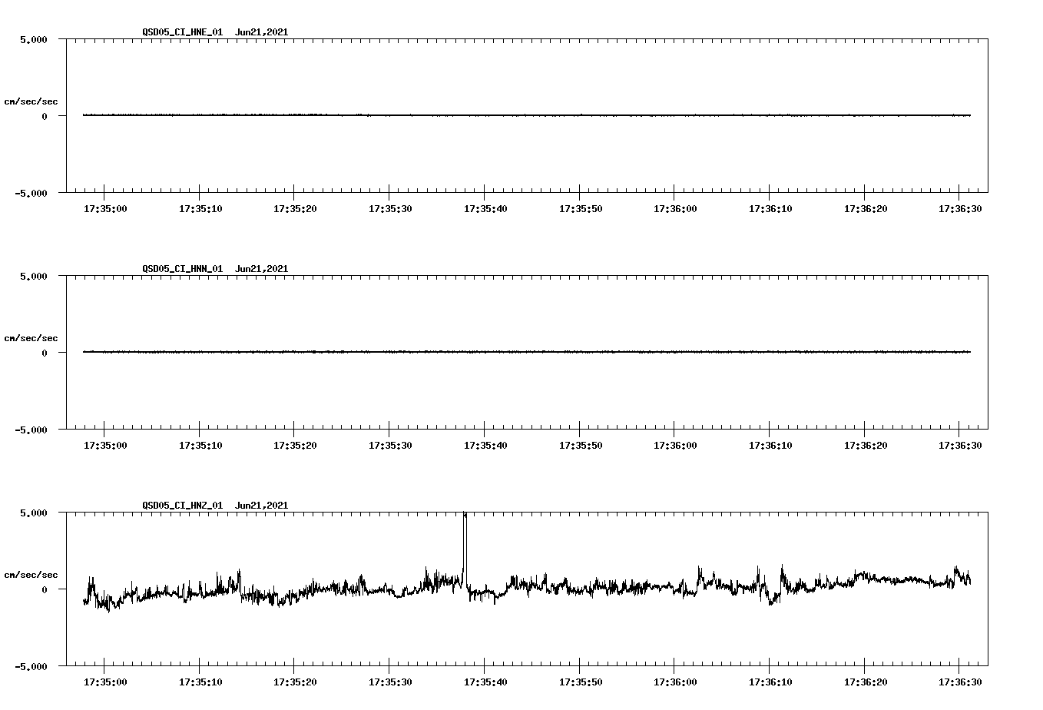Click the cm/sec/sec unit label of the HNZ plot
This screenshot has height=710, width=1043.
(31, 575)
